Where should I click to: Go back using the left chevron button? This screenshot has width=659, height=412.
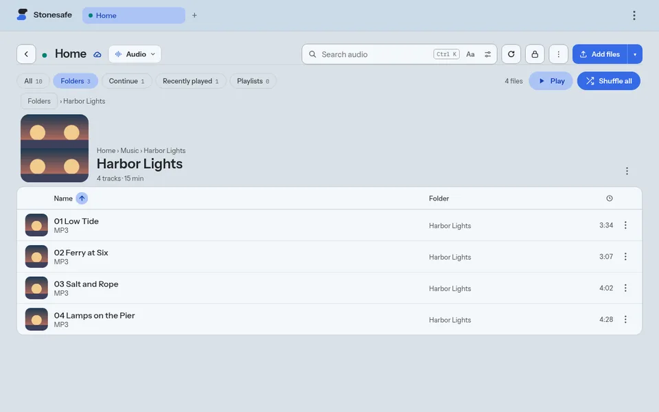27,54
